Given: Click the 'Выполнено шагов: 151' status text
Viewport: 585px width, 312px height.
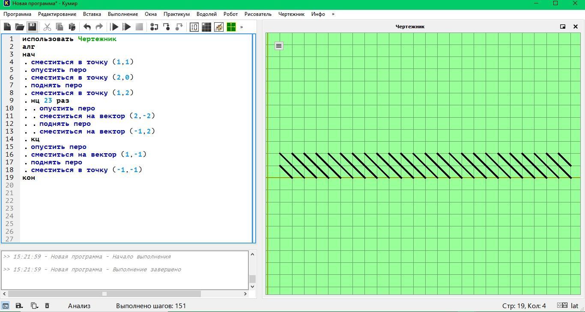Looking at the screenshot, I should tap(151, 306).
